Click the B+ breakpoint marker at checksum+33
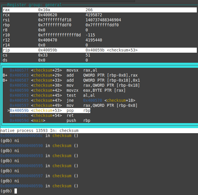The width and height of the screenshot is (198, 195). coord(5,80)
